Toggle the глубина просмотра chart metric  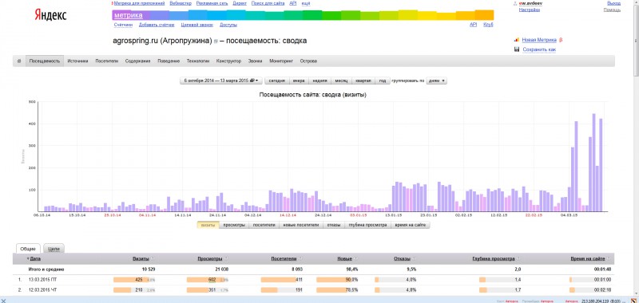tap(367, 225)
